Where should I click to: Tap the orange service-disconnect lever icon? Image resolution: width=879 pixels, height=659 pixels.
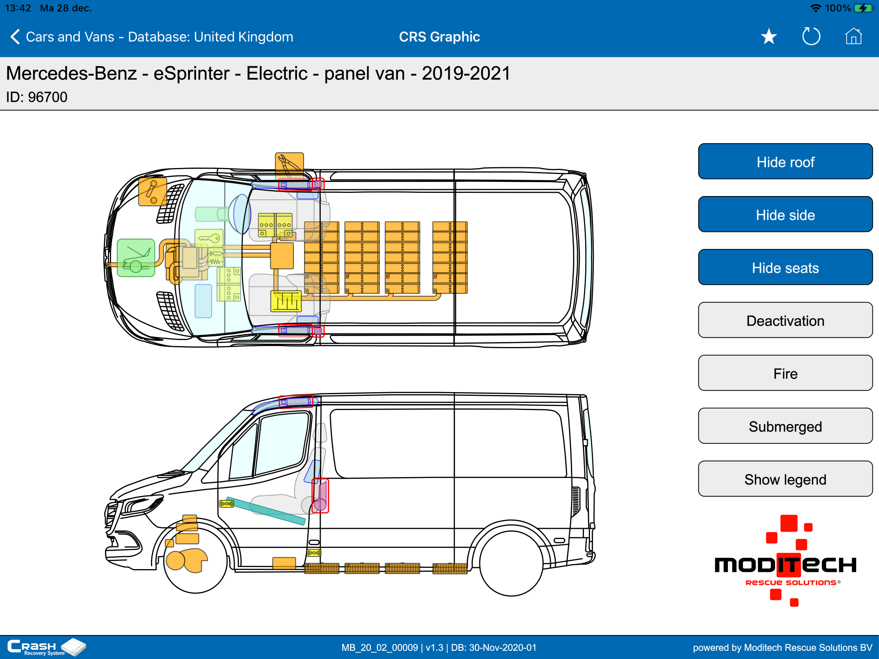[x=152, y=192]
